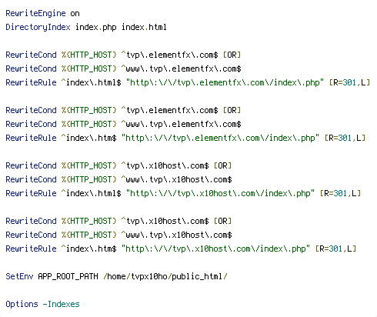The image size is (377, 317).
Task: Click the ^index\.html$ pattern in first RewriteRule
Action: click(91, 82)
